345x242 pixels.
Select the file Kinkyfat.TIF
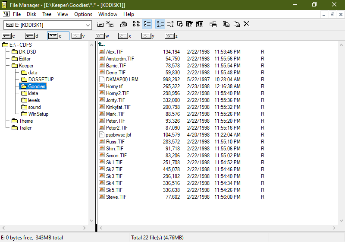118,107
